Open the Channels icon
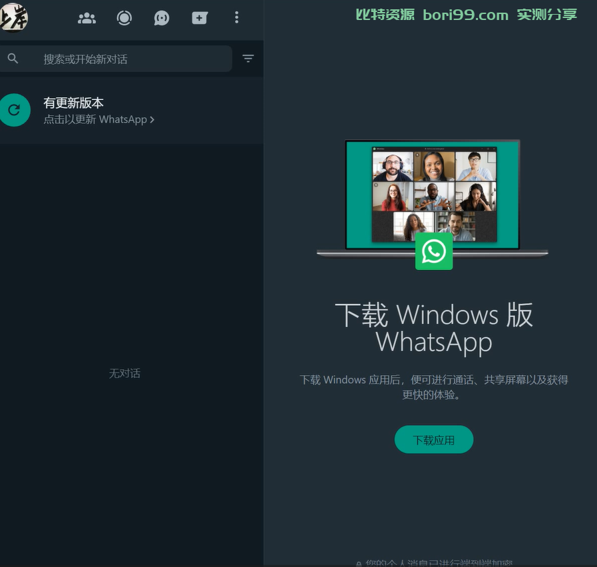597x567 pixels. 162,18
